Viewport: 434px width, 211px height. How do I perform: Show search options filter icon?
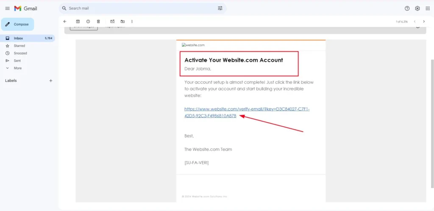click(x=220, y=8)
